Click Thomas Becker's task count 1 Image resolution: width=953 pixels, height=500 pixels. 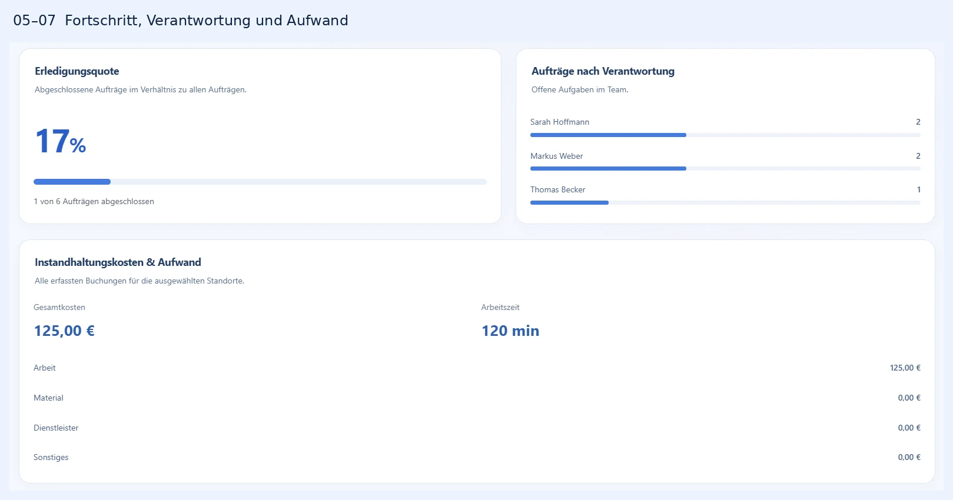(918, 189)
